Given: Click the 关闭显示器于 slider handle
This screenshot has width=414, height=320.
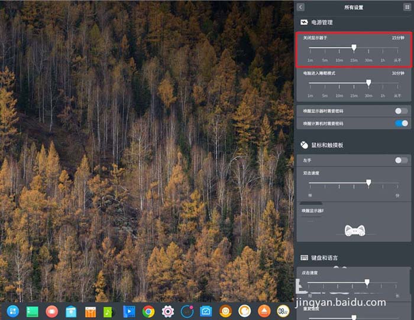Looking at the screenshot, I should point(354,48).
